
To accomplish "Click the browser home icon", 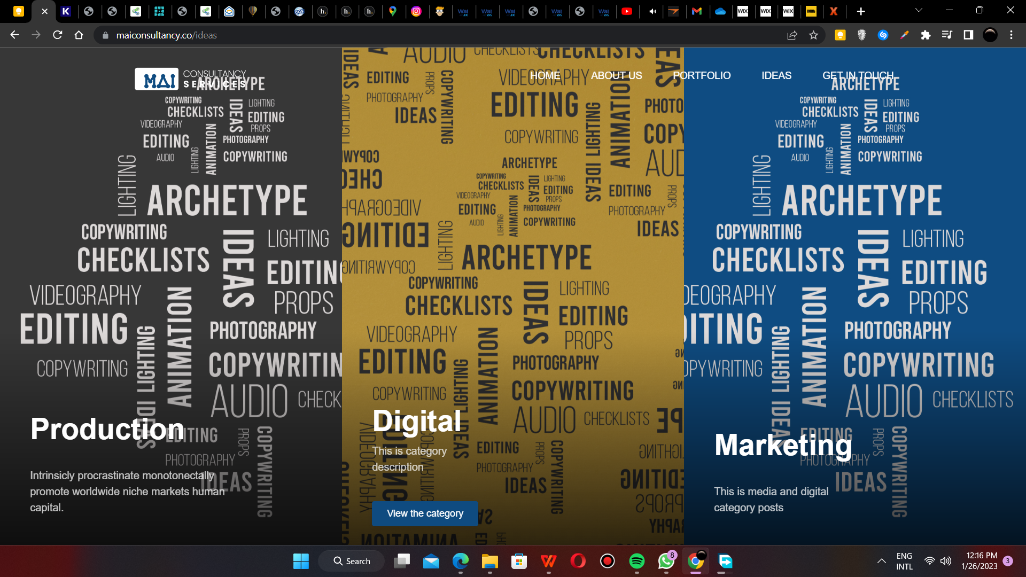I will pos(79,35).
